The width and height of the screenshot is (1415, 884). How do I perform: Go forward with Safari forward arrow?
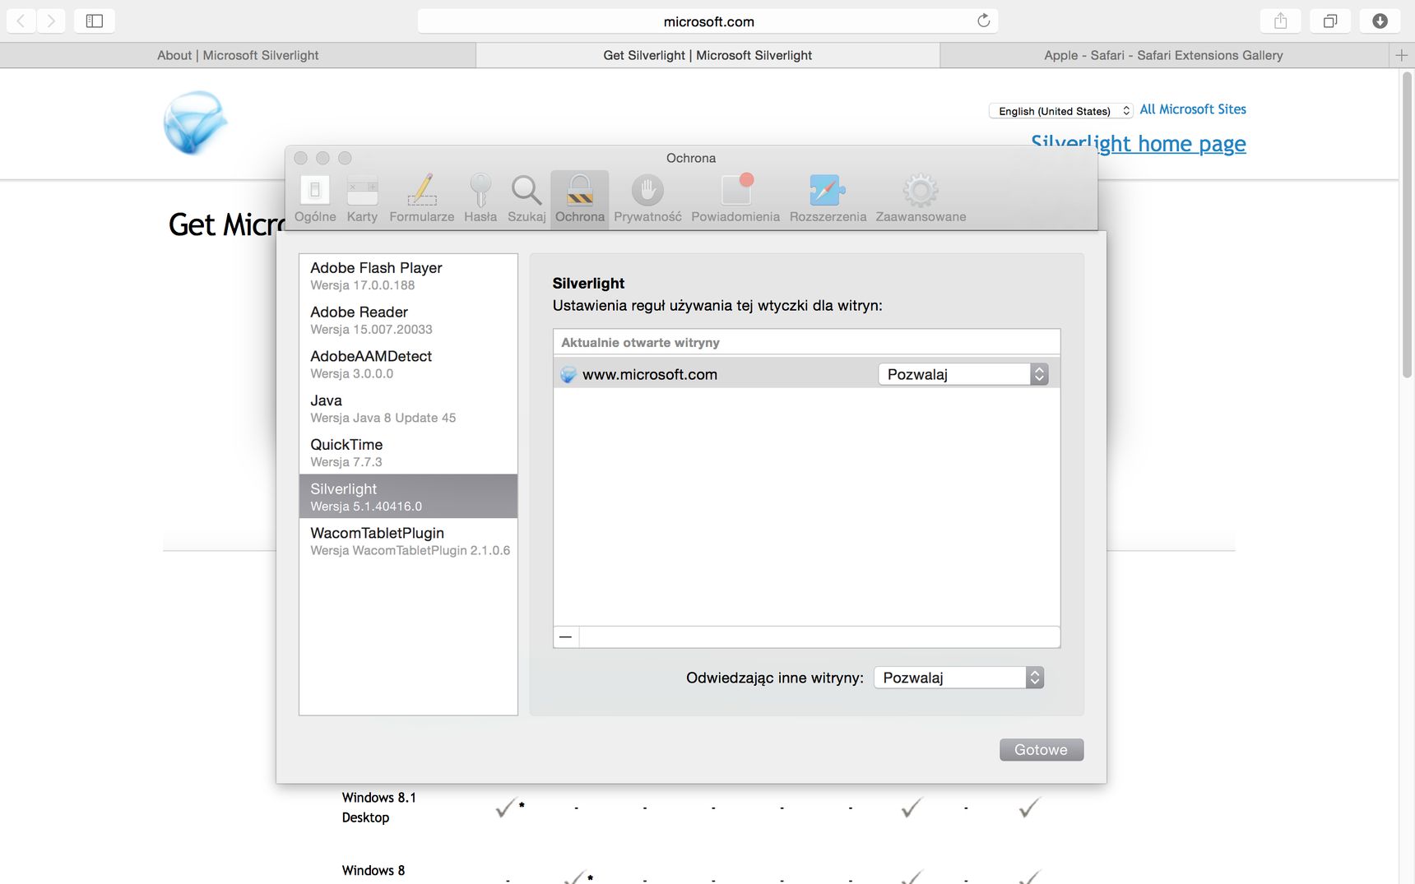(51, 21)
